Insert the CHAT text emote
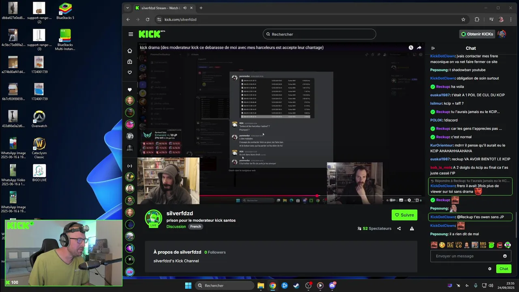 (450, 245)
